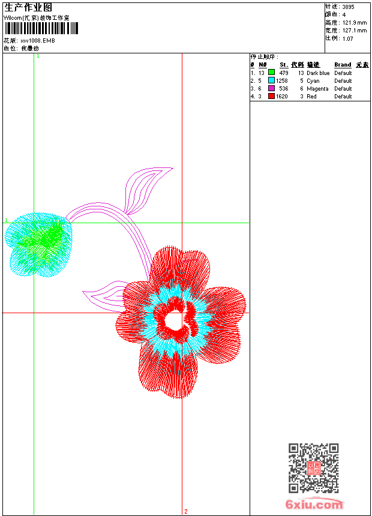The width and height of the screenshot is (372, 516).
Task: Click the St. column header
Action: click(x=284, y=65)
